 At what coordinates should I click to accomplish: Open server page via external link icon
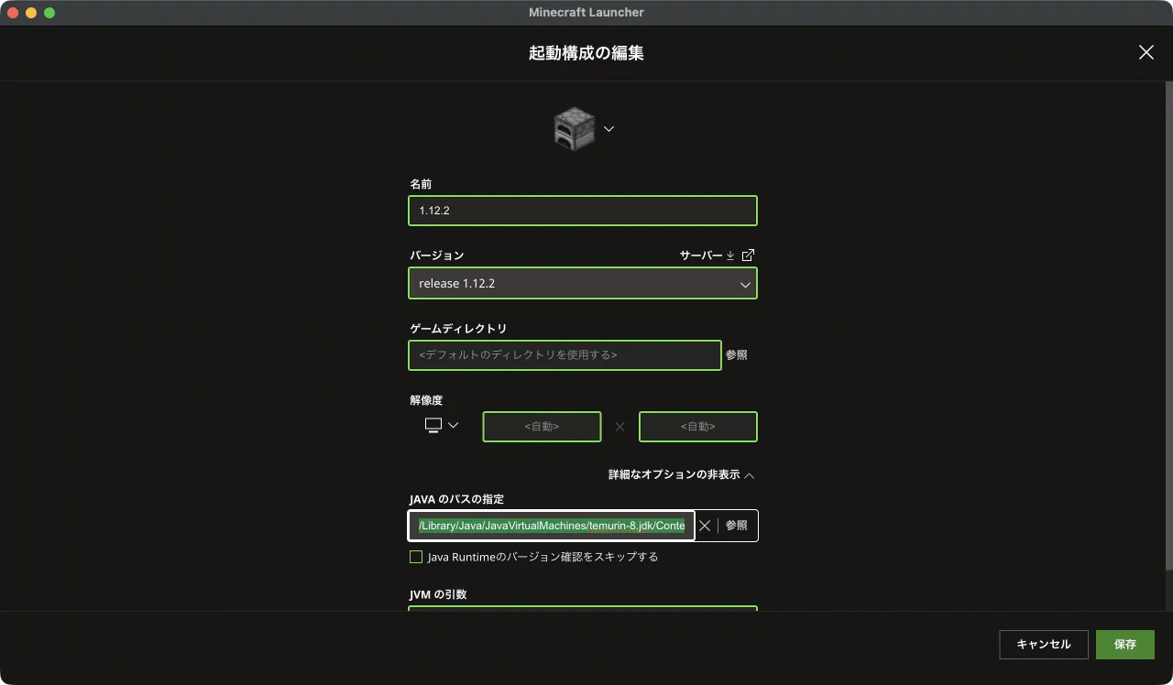pos(748,256)
